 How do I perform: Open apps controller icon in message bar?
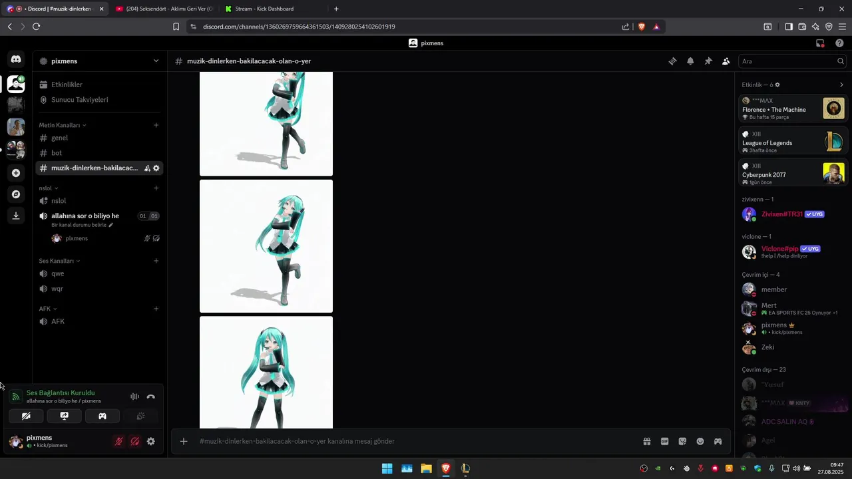pos(718,441)
